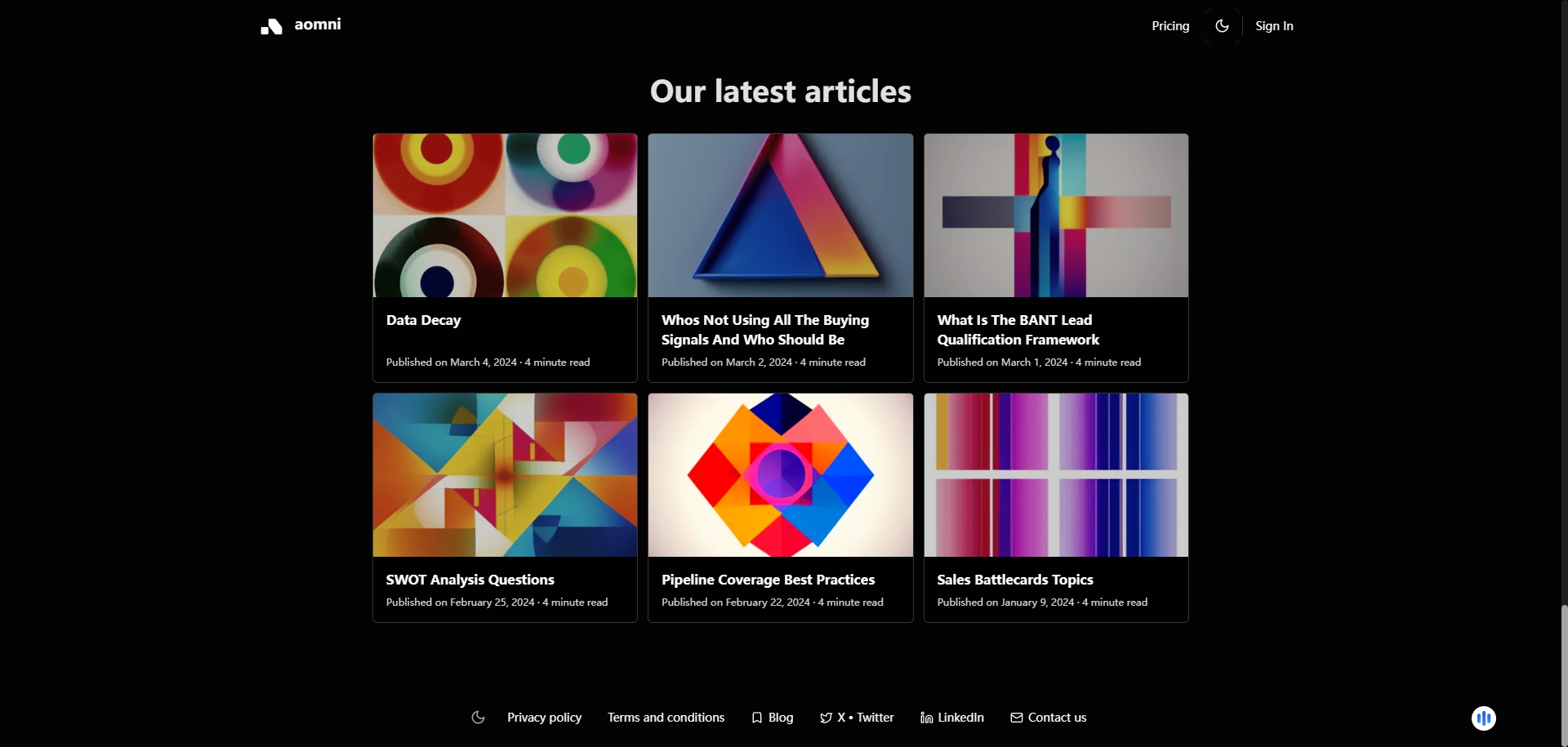Open Privacy policy footer link
Viewport: 1568px width, 747px height.
[x=544, y=718]
